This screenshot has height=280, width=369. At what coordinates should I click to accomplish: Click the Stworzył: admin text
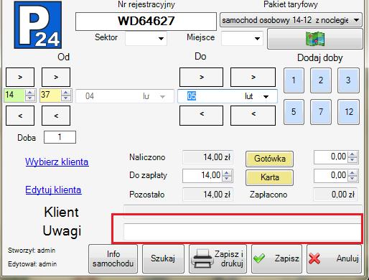(x=32, y=251)
